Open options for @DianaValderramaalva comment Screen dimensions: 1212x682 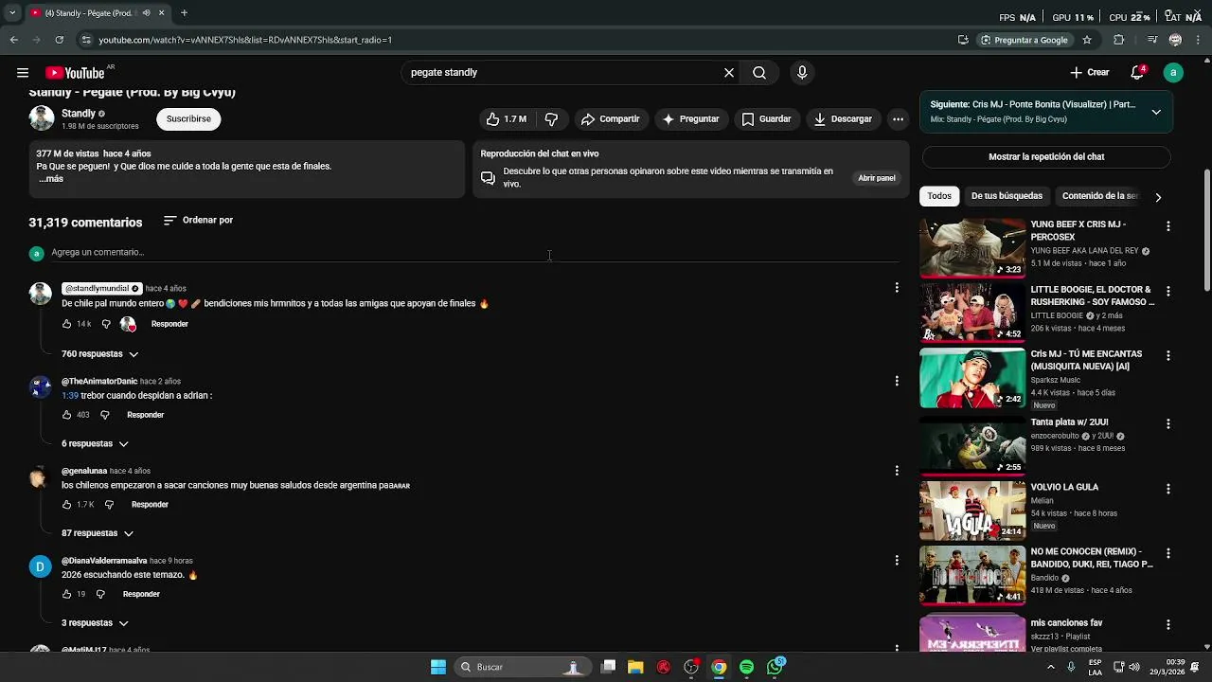(897, 561)
